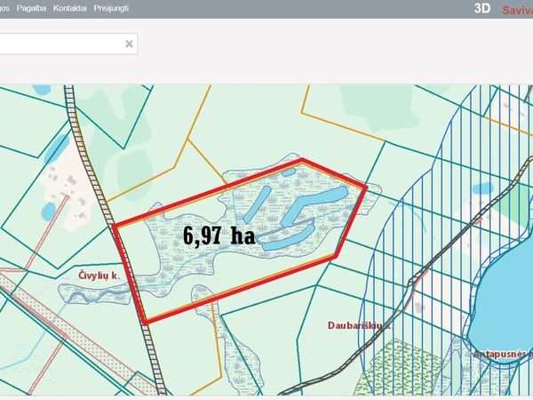The image size is (533, 400).
Task: Click the Antapusnės label near the lake
Action: [x=502, y=353]
